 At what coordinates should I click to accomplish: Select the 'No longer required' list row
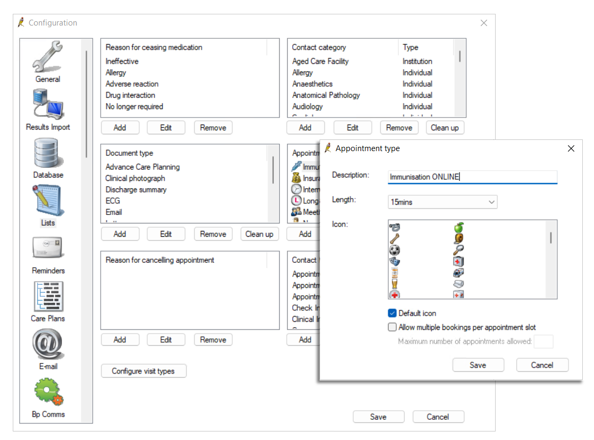[134, 106]
